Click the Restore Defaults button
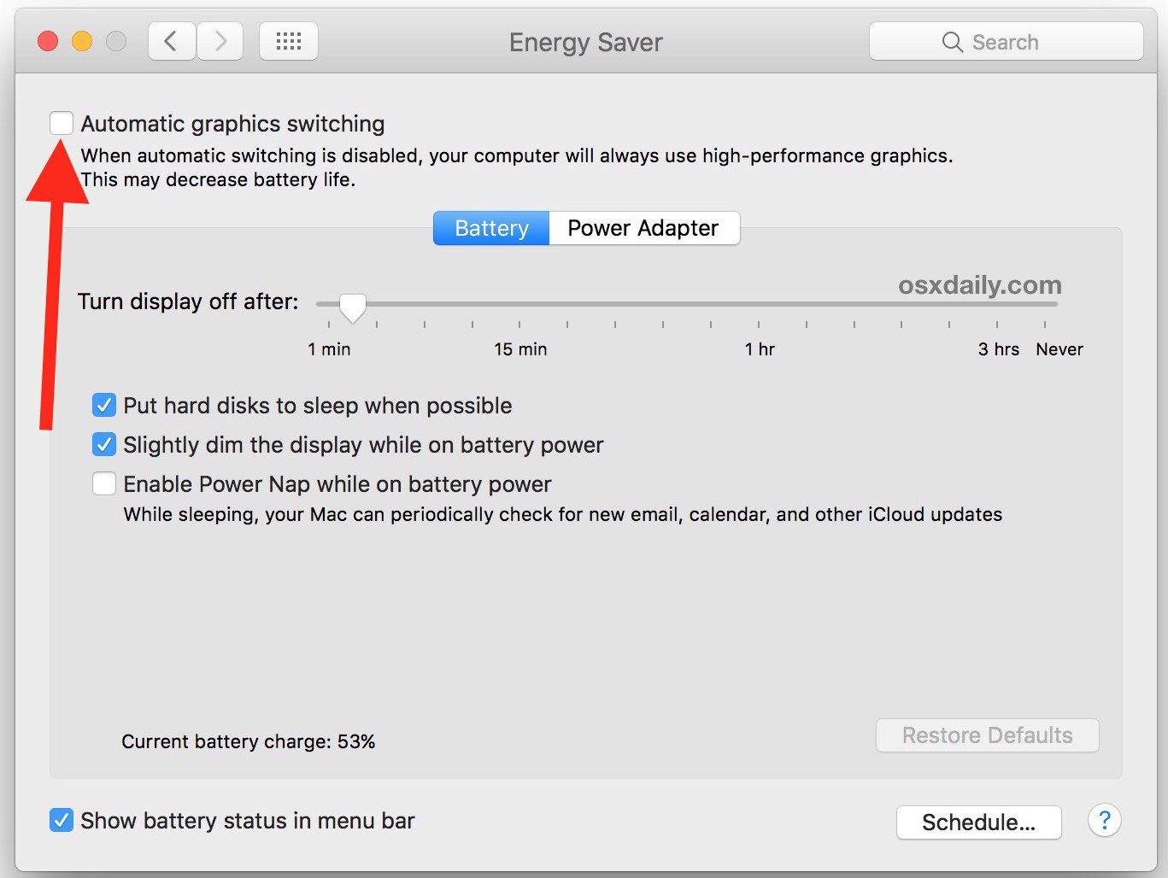The height and width of the screenshot is (878, 1168). 988,735
